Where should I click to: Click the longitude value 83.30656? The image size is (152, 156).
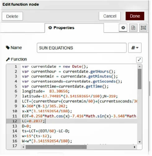(x=58, y=91)
